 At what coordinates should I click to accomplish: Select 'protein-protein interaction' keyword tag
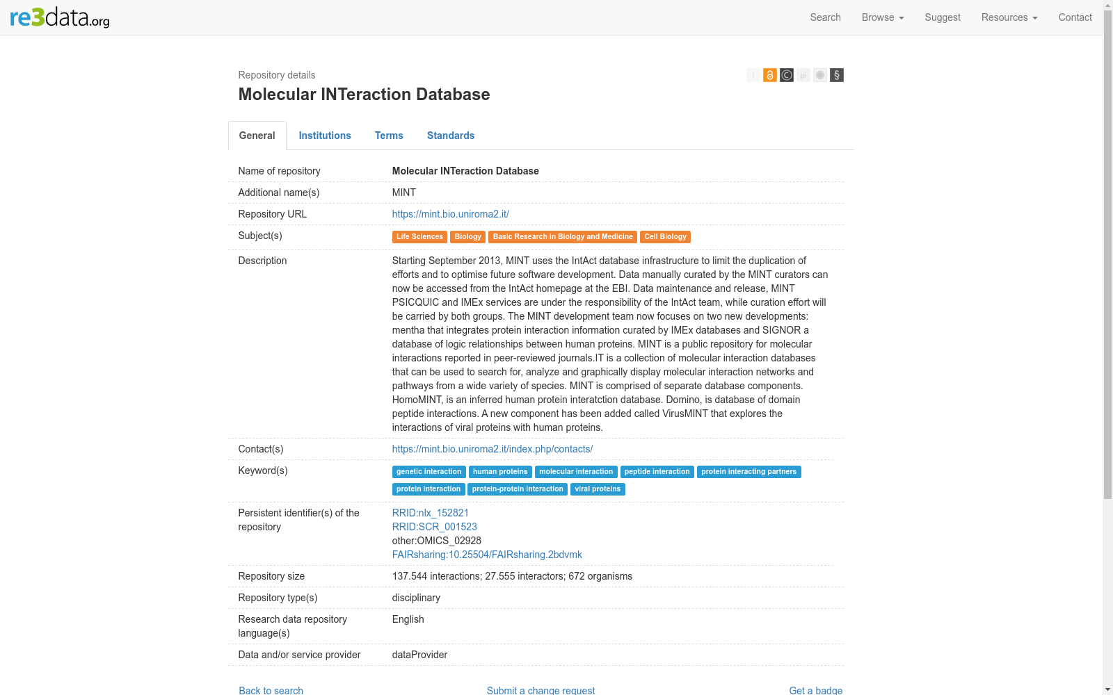pyautogui.click(x=518, y=489)
